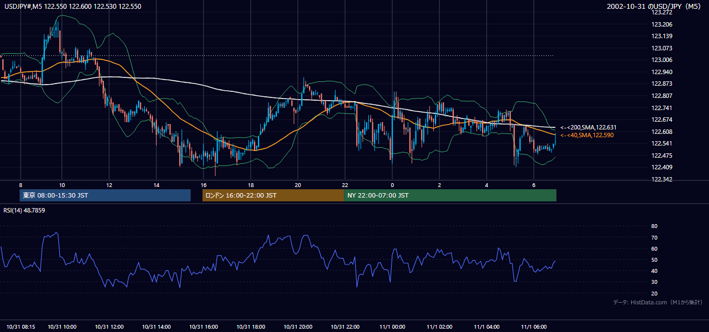Click the 40 SMA label 122.590
Image resolution: width=709 pixels, height=332 pixels.
point(587,135)
